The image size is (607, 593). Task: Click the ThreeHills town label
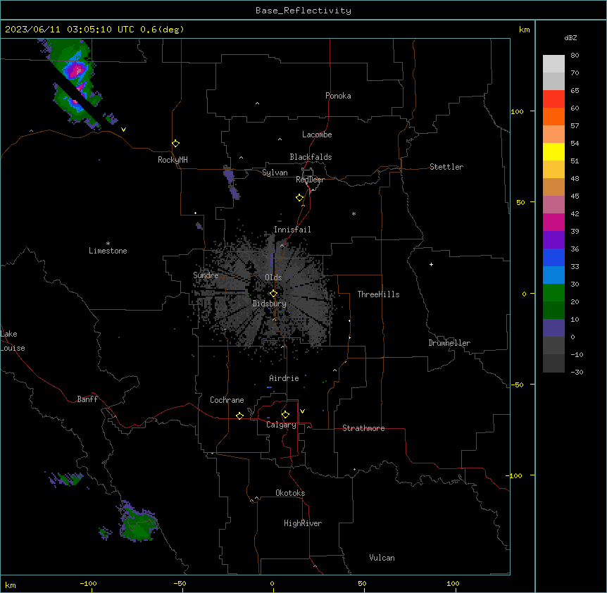[x=378, y=294]
